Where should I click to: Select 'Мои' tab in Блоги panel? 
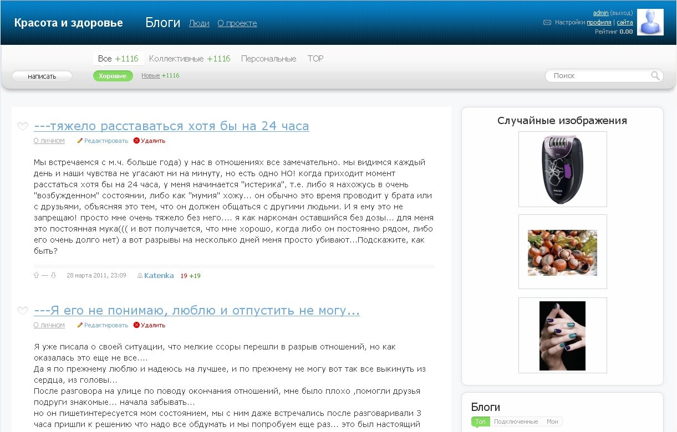click(x=552, y=421)
